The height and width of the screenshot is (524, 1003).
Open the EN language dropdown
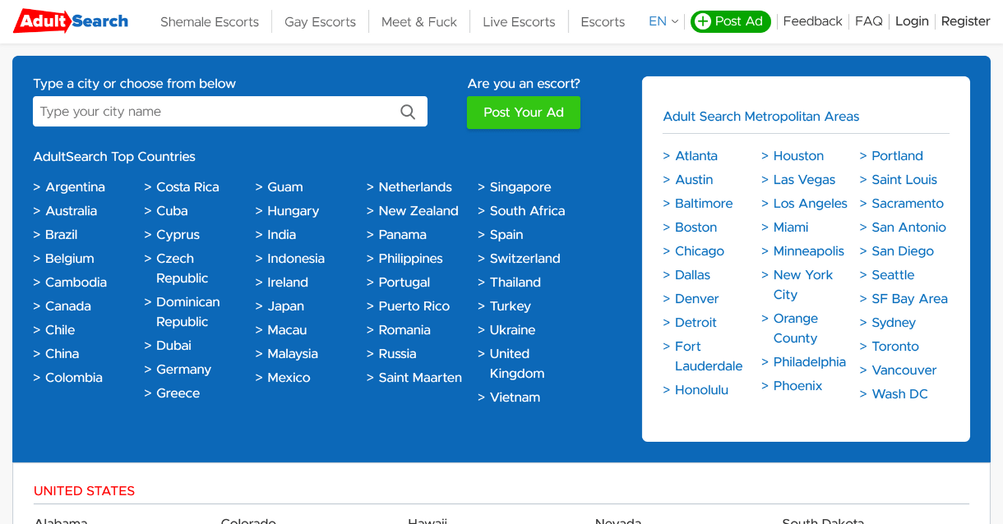pos(663,21)
